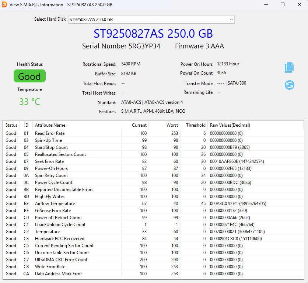Click the Status column header

[x=11, y=125]
